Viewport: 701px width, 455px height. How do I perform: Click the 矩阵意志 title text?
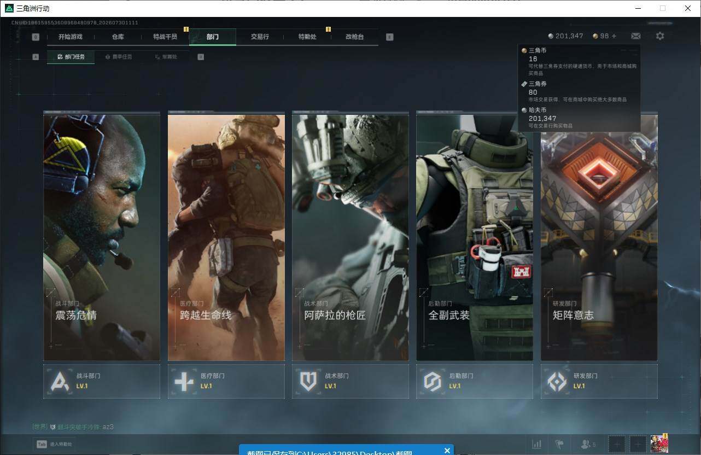573,315
